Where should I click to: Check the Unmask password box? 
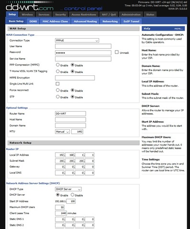pos(117,52)
